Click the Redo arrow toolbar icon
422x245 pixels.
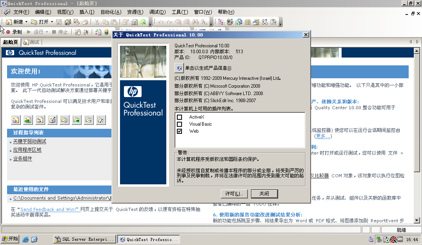tap(169, 22)
